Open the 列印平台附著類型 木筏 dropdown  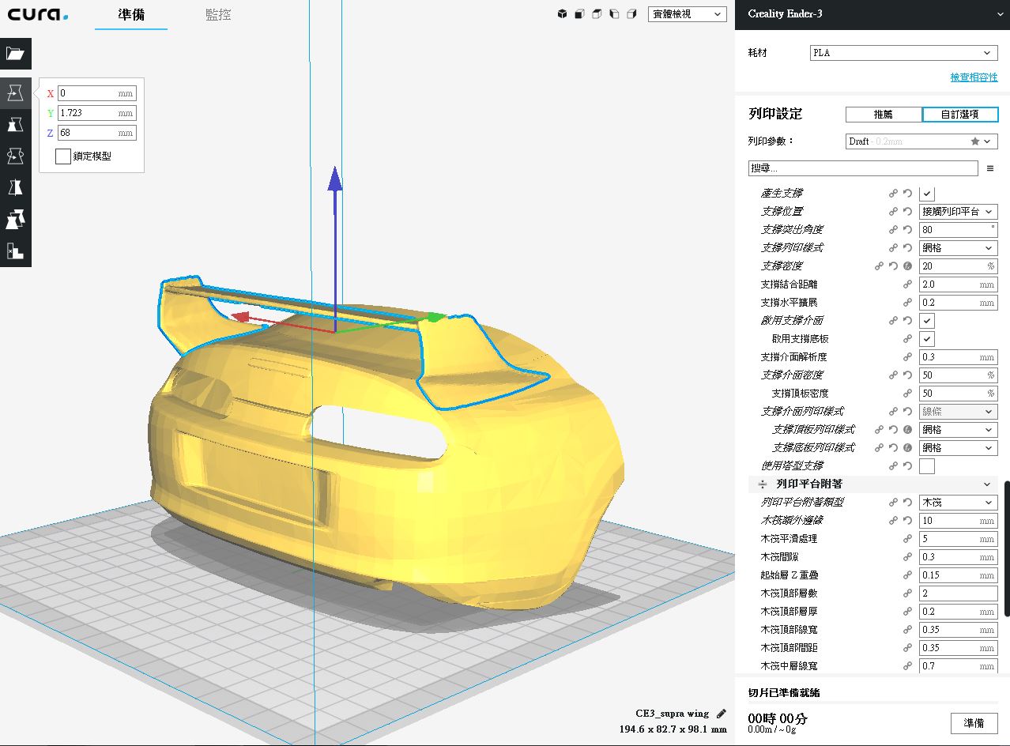tap(958, 503)
